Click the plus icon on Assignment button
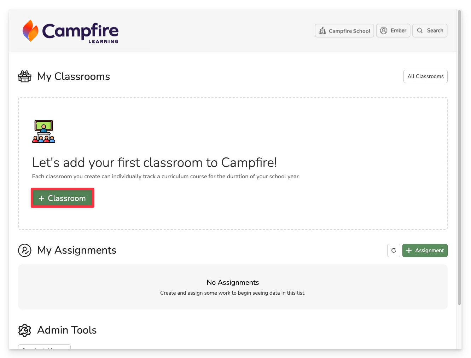471x358 pixels. (x=409, y=250)
